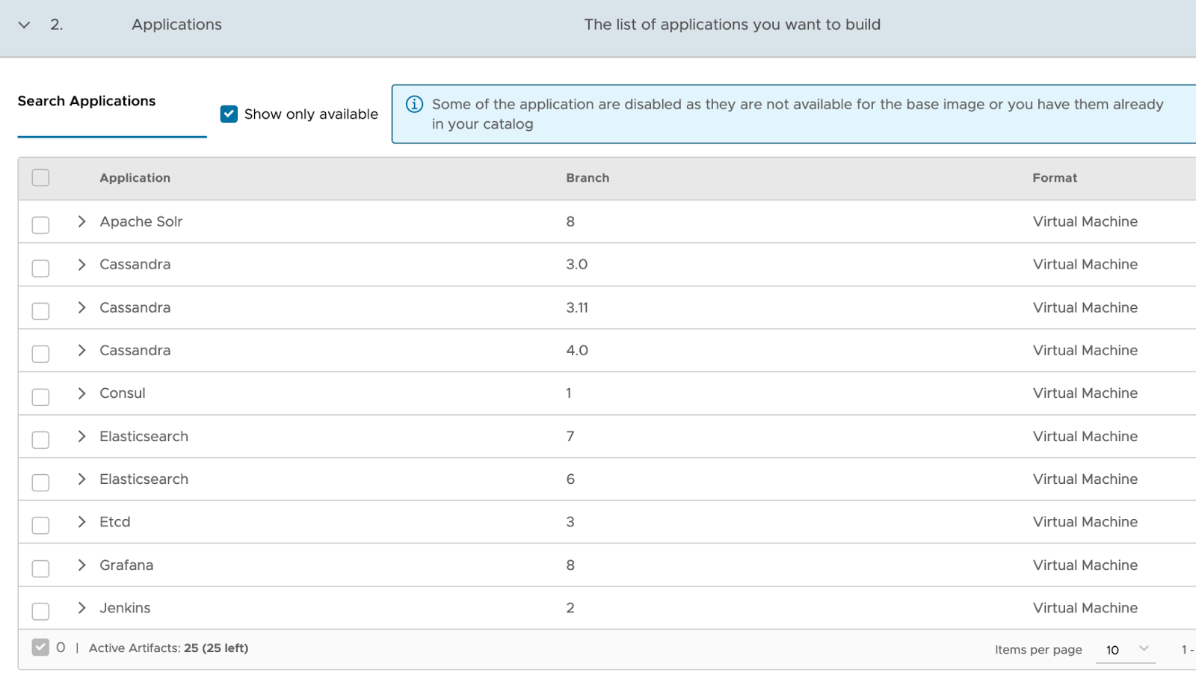
Task: Click the branch value 3.11 cell
Action: (577, 307)
